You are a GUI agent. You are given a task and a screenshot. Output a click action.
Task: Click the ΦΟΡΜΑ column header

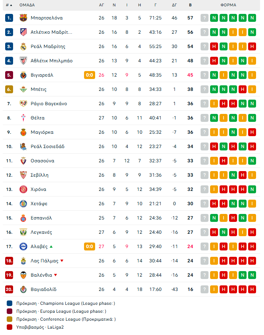pyautogui.click(x=228, y=5)
